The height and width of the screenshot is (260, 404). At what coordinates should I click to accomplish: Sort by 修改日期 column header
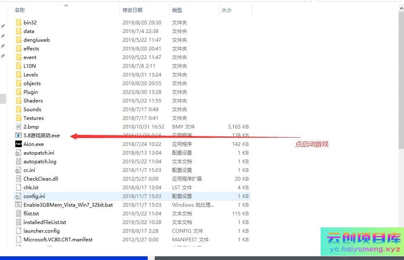point(132,10)
